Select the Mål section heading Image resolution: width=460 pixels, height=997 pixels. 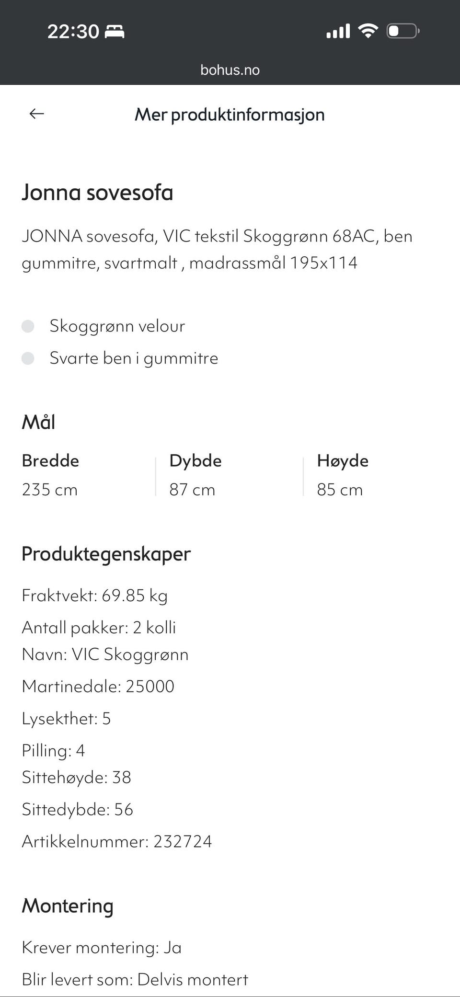point(38,422)
